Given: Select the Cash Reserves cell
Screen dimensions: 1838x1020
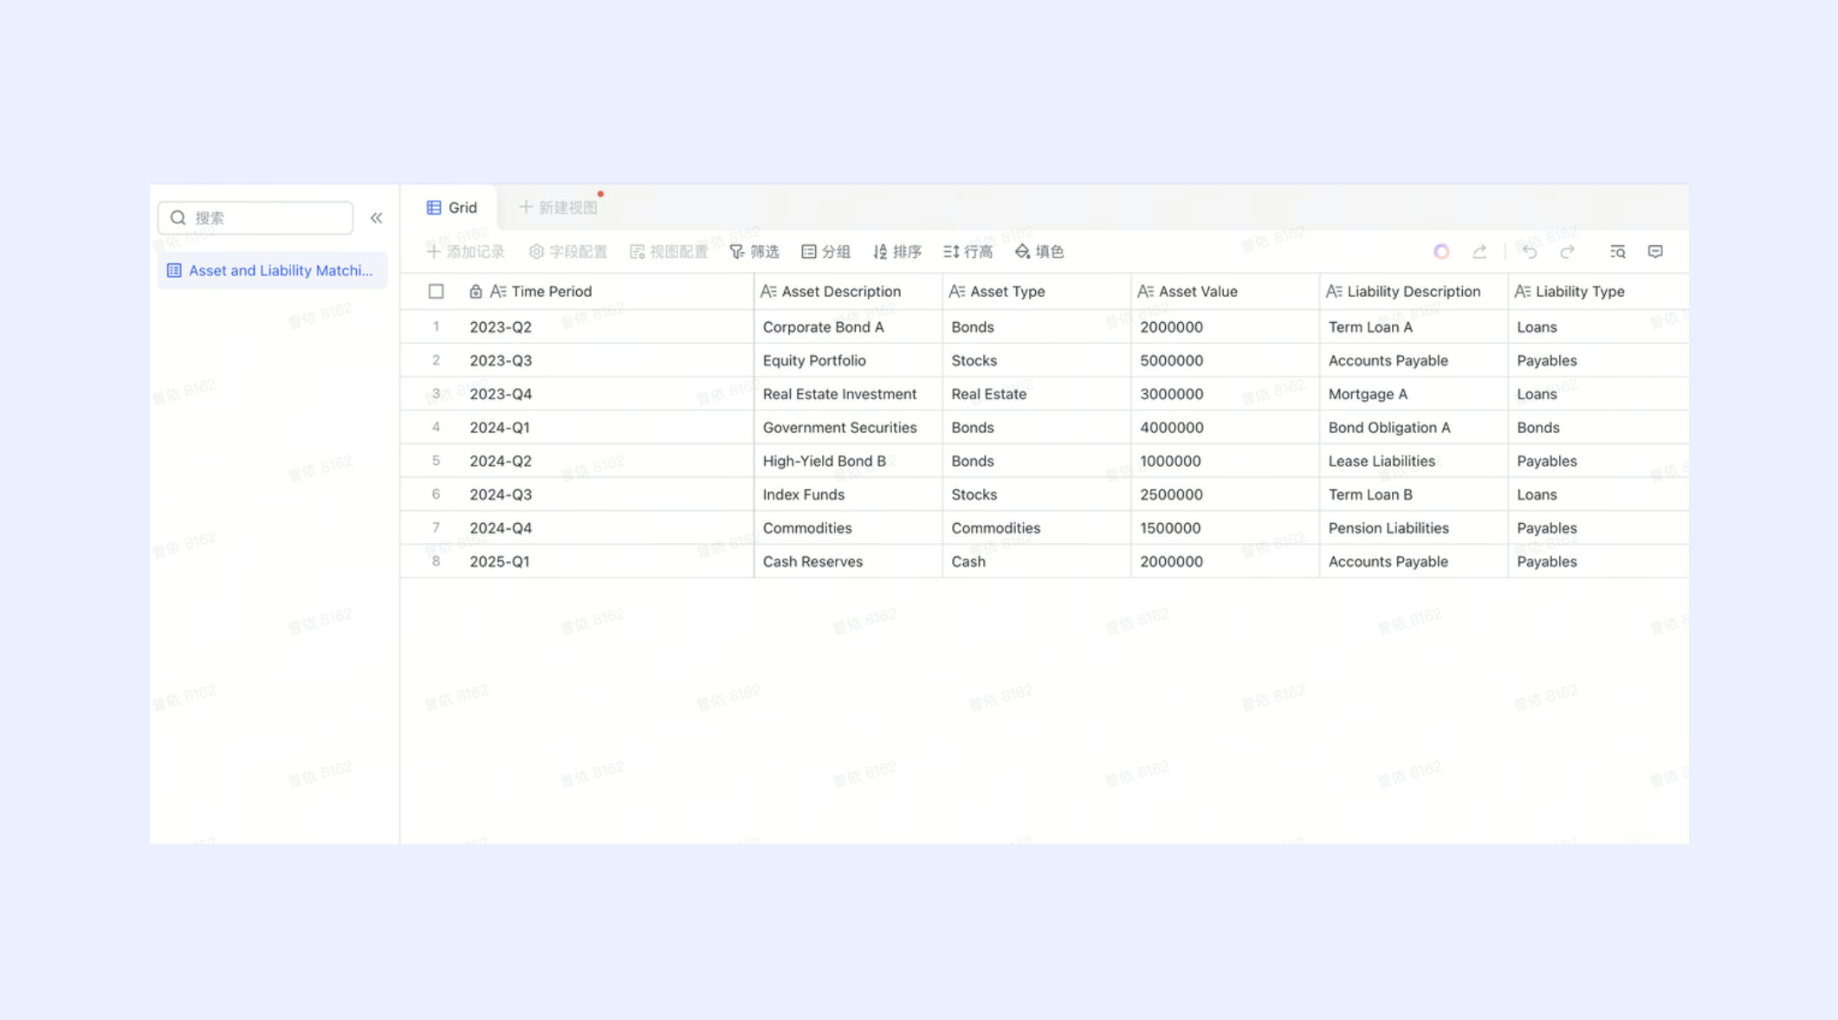Looking at the screenshot, I should [x=848, y=561].
